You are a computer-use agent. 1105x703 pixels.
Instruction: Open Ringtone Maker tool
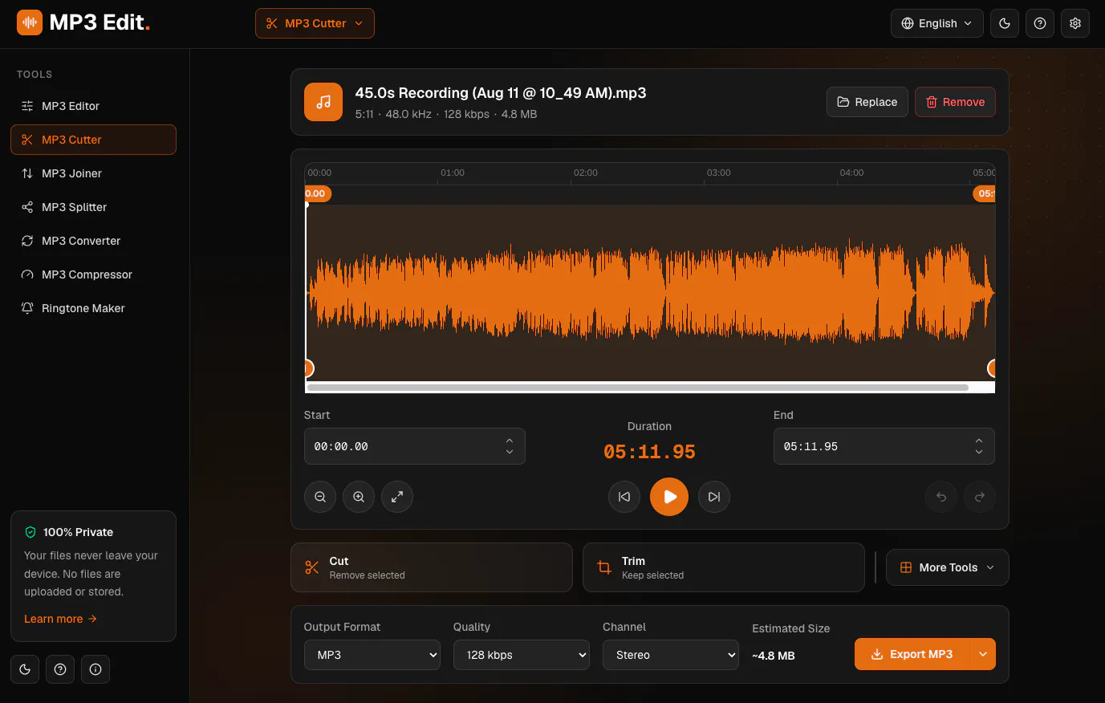point(93,308)
